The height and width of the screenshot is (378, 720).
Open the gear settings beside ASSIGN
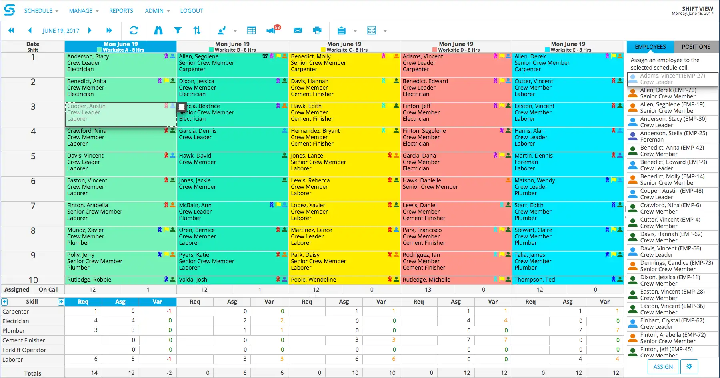[689, 366]
